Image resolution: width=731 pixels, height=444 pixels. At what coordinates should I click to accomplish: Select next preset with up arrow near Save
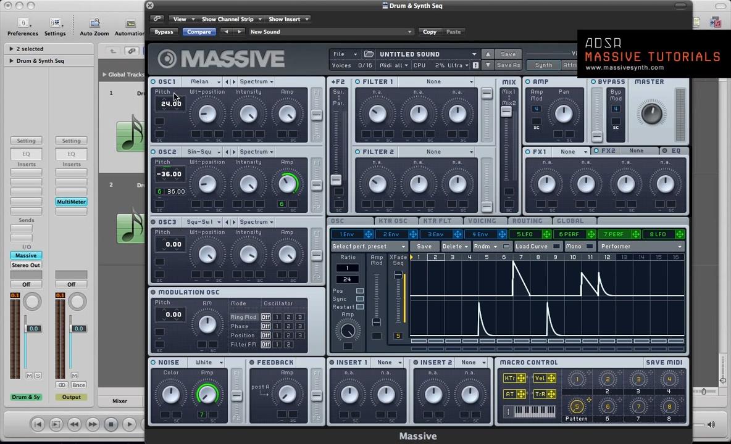point(488,54)
